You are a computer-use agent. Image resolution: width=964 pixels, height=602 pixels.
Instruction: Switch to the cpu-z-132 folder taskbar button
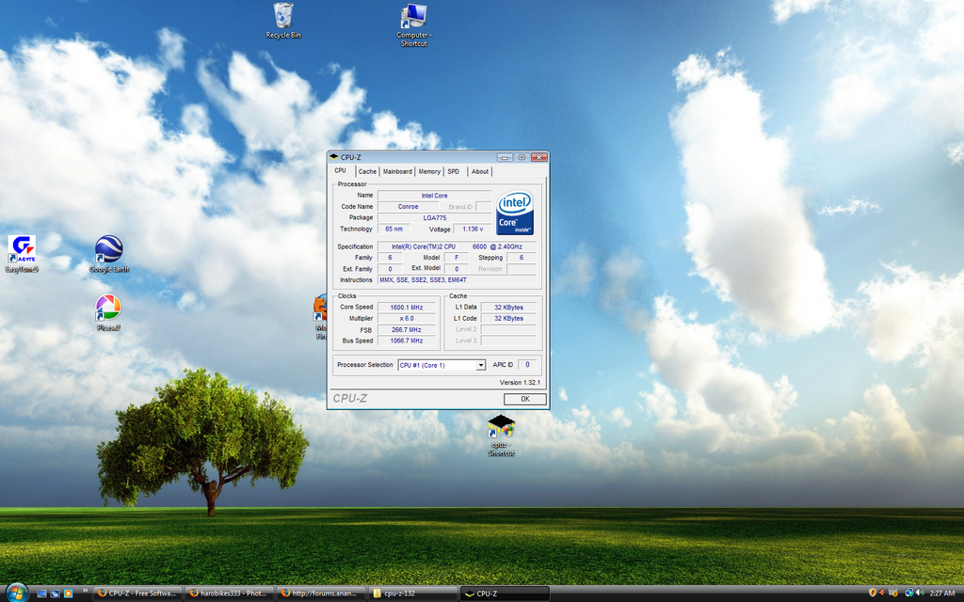coord(410,594)
